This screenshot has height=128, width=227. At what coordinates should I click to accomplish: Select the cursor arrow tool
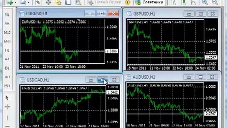click(x=7, y=98)
